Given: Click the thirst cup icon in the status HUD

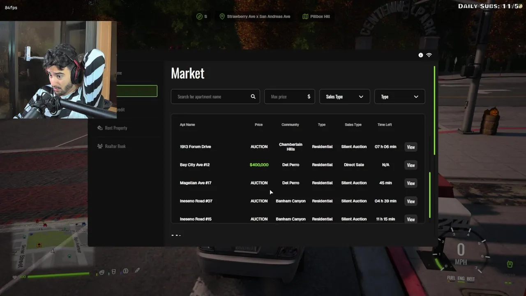Looking at the screenshot, I should (x=114, y=271).
